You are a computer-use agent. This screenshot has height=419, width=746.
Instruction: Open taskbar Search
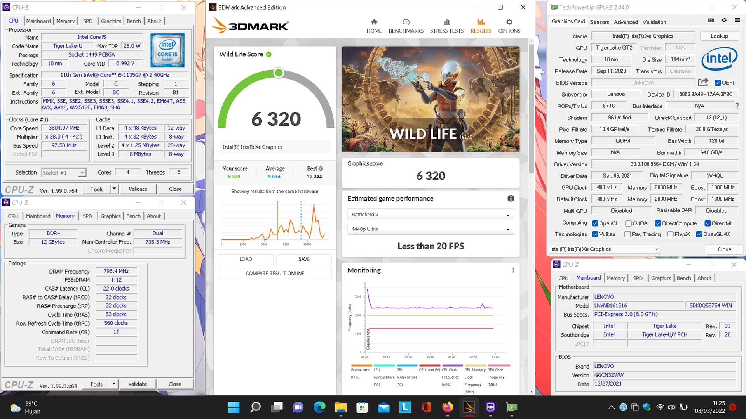[x=255, y=407]
